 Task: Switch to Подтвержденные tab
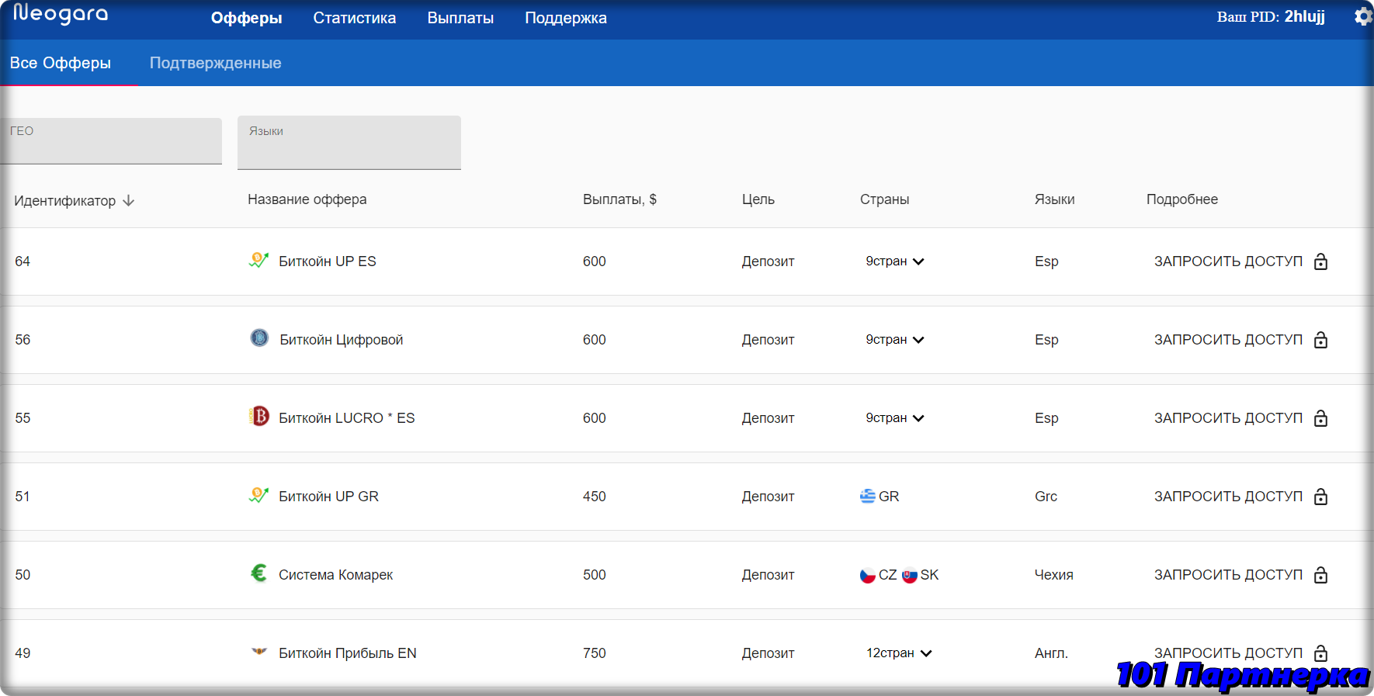click(x=215, y=63)
